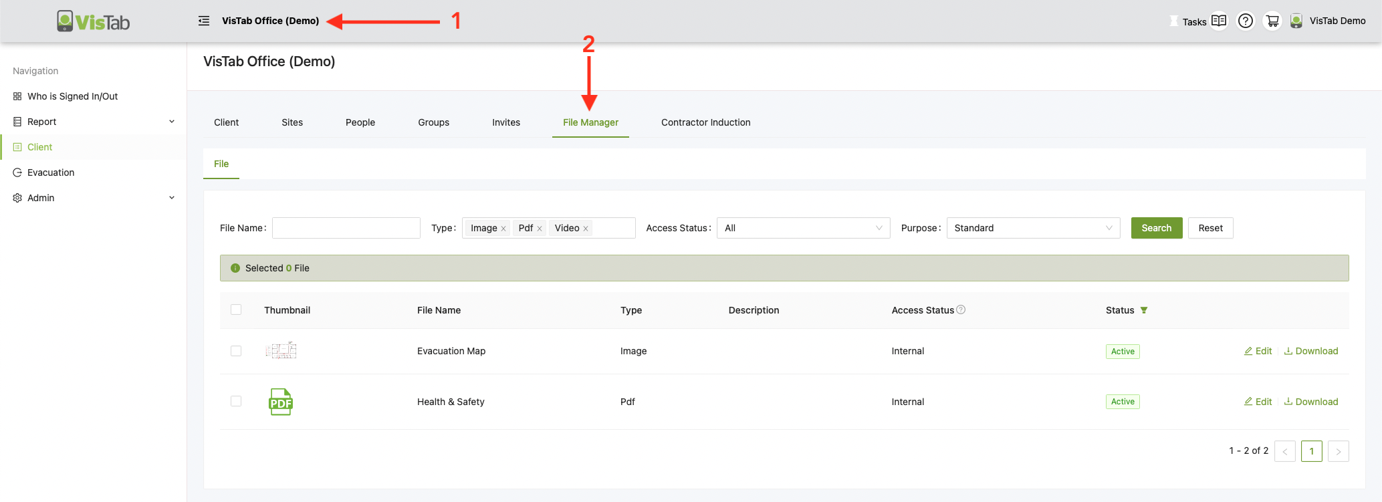The width and height of the screenshot is (1382, 502).
Task: Switch to the Contractor Induction tab
Action: tap(705, 122)
